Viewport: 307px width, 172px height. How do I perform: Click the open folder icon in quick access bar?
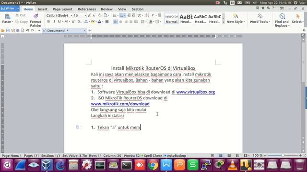click(x=3, y=31)
